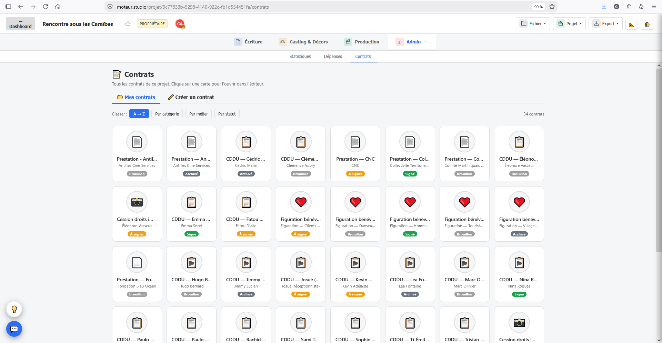Screen dimensions: 662x343
Task: Expand the Admin tab dropdown arrow
Action: (426, 42)
